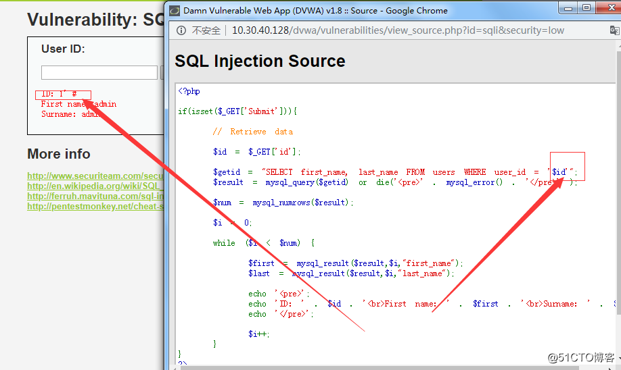Click the User ID input field

[x=99, y=72]
